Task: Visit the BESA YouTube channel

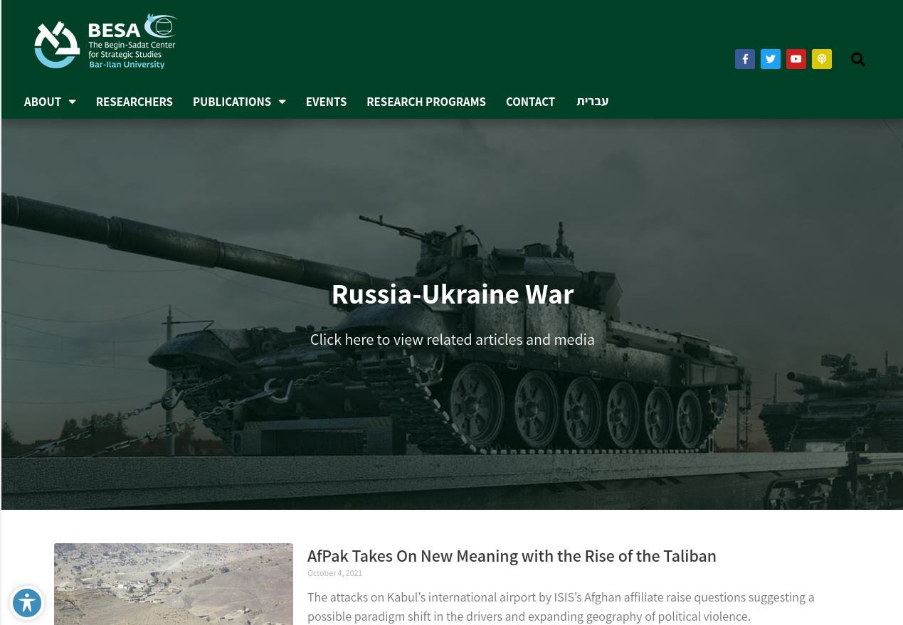Action: pyautogui.click(x=796, y=59)
